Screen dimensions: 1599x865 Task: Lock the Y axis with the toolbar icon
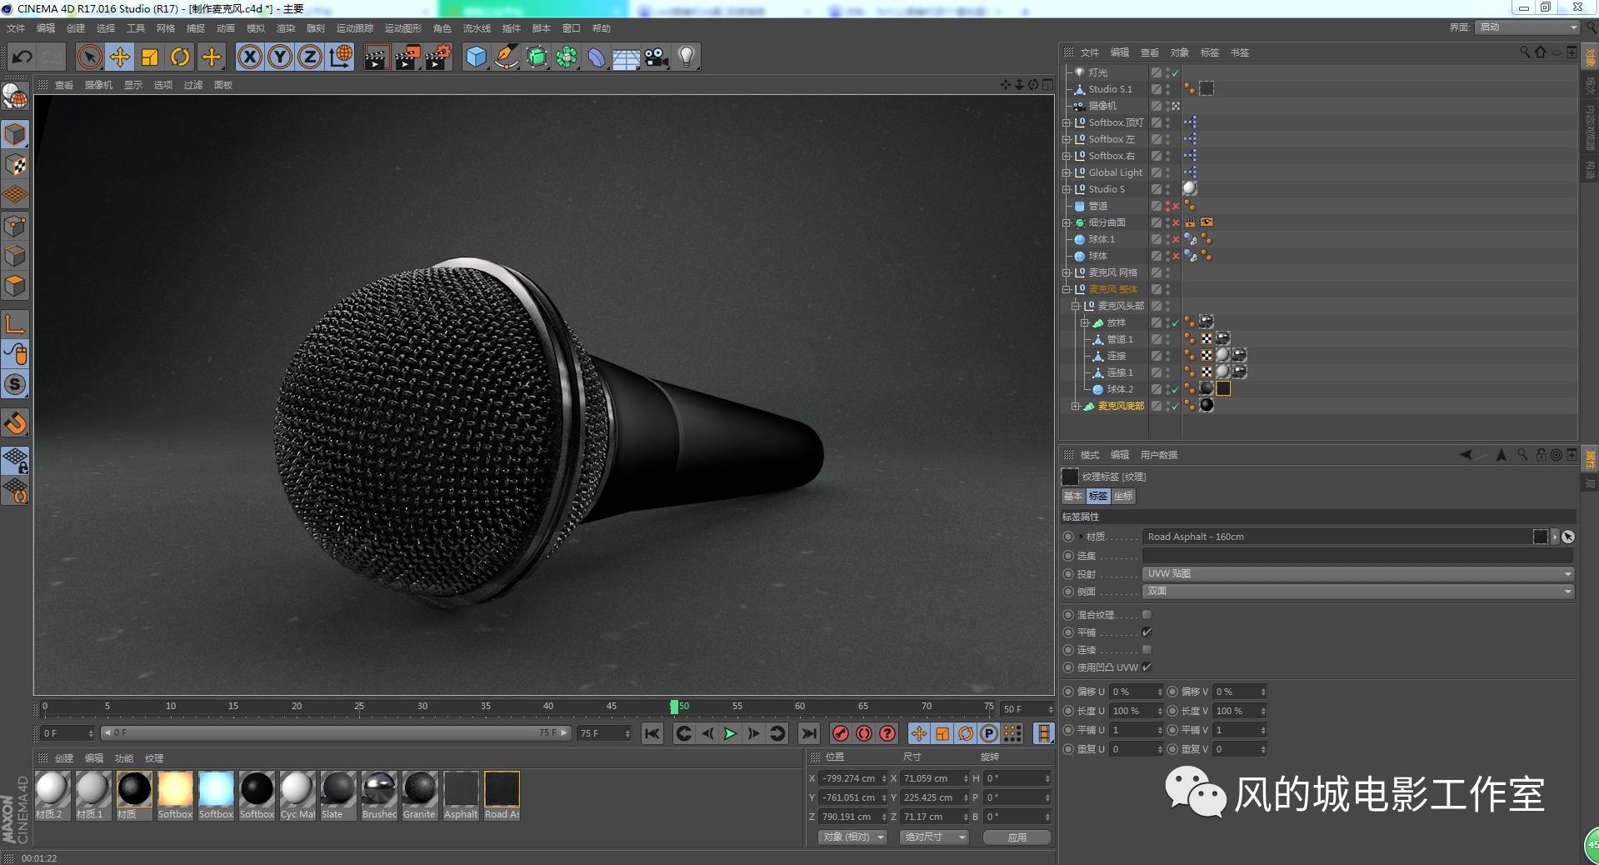click(x=279, y=57)
